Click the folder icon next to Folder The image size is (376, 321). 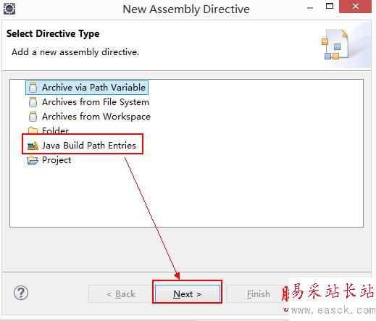pos(33,130)
